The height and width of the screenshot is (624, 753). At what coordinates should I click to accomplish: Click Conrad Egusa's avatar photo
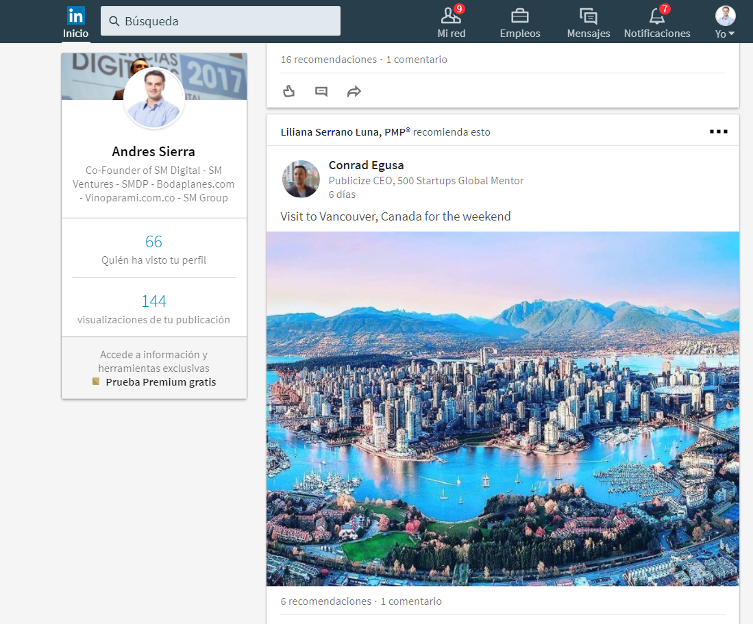tap(301, 179)
